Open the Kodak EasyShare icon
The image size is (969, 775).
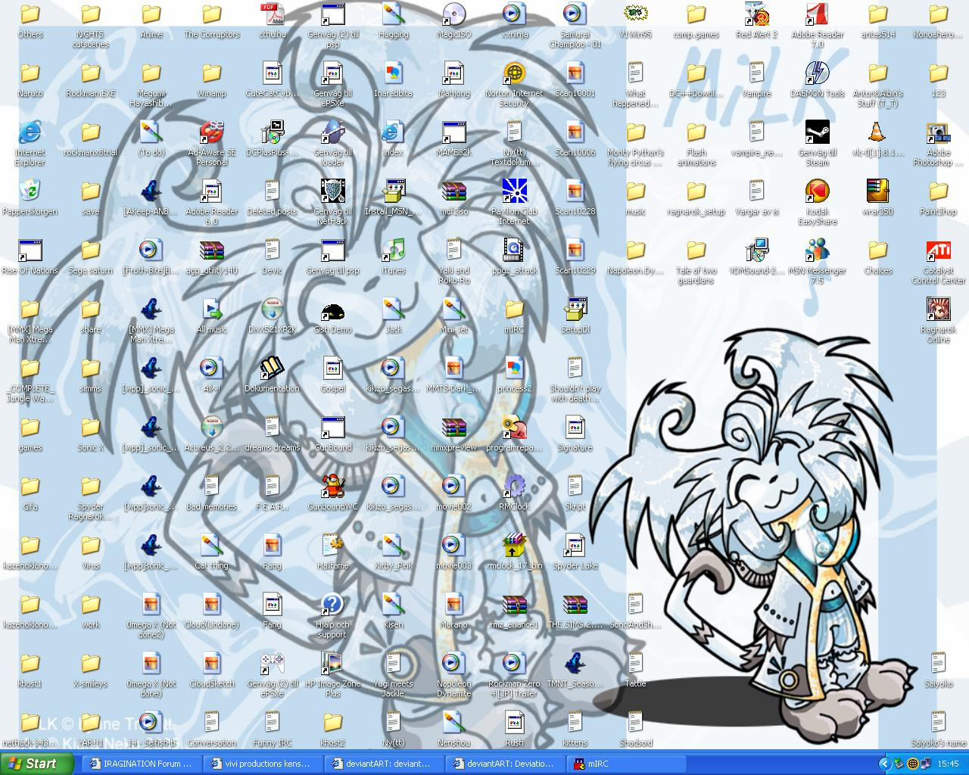[x=817, y=191]
